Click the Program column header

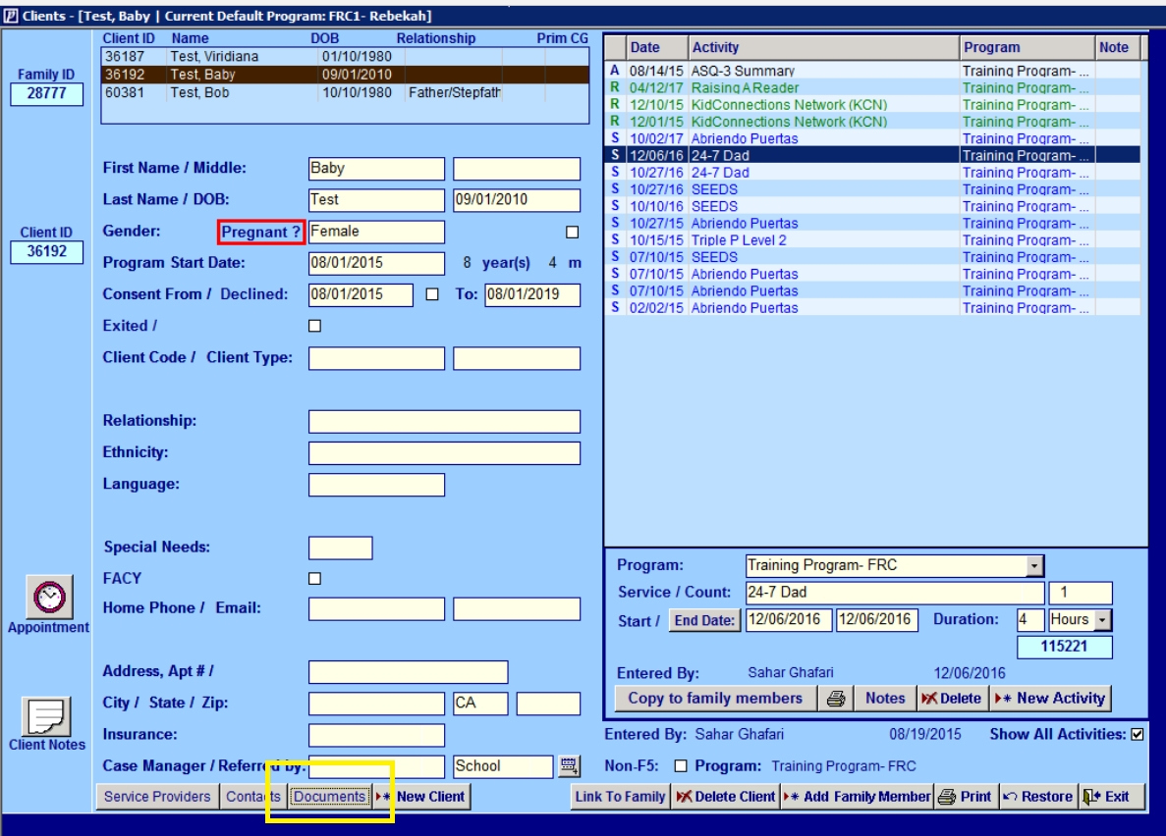click(x=1027, y=47)
